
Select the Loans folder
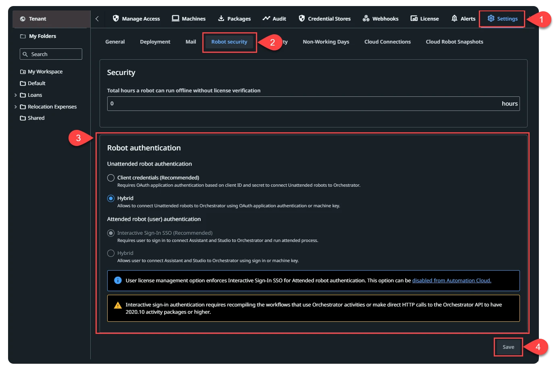click(x=35, y=95)
